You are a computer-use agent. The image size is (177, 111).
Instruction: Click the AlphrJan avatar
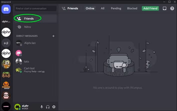click(x=19, y=43)
